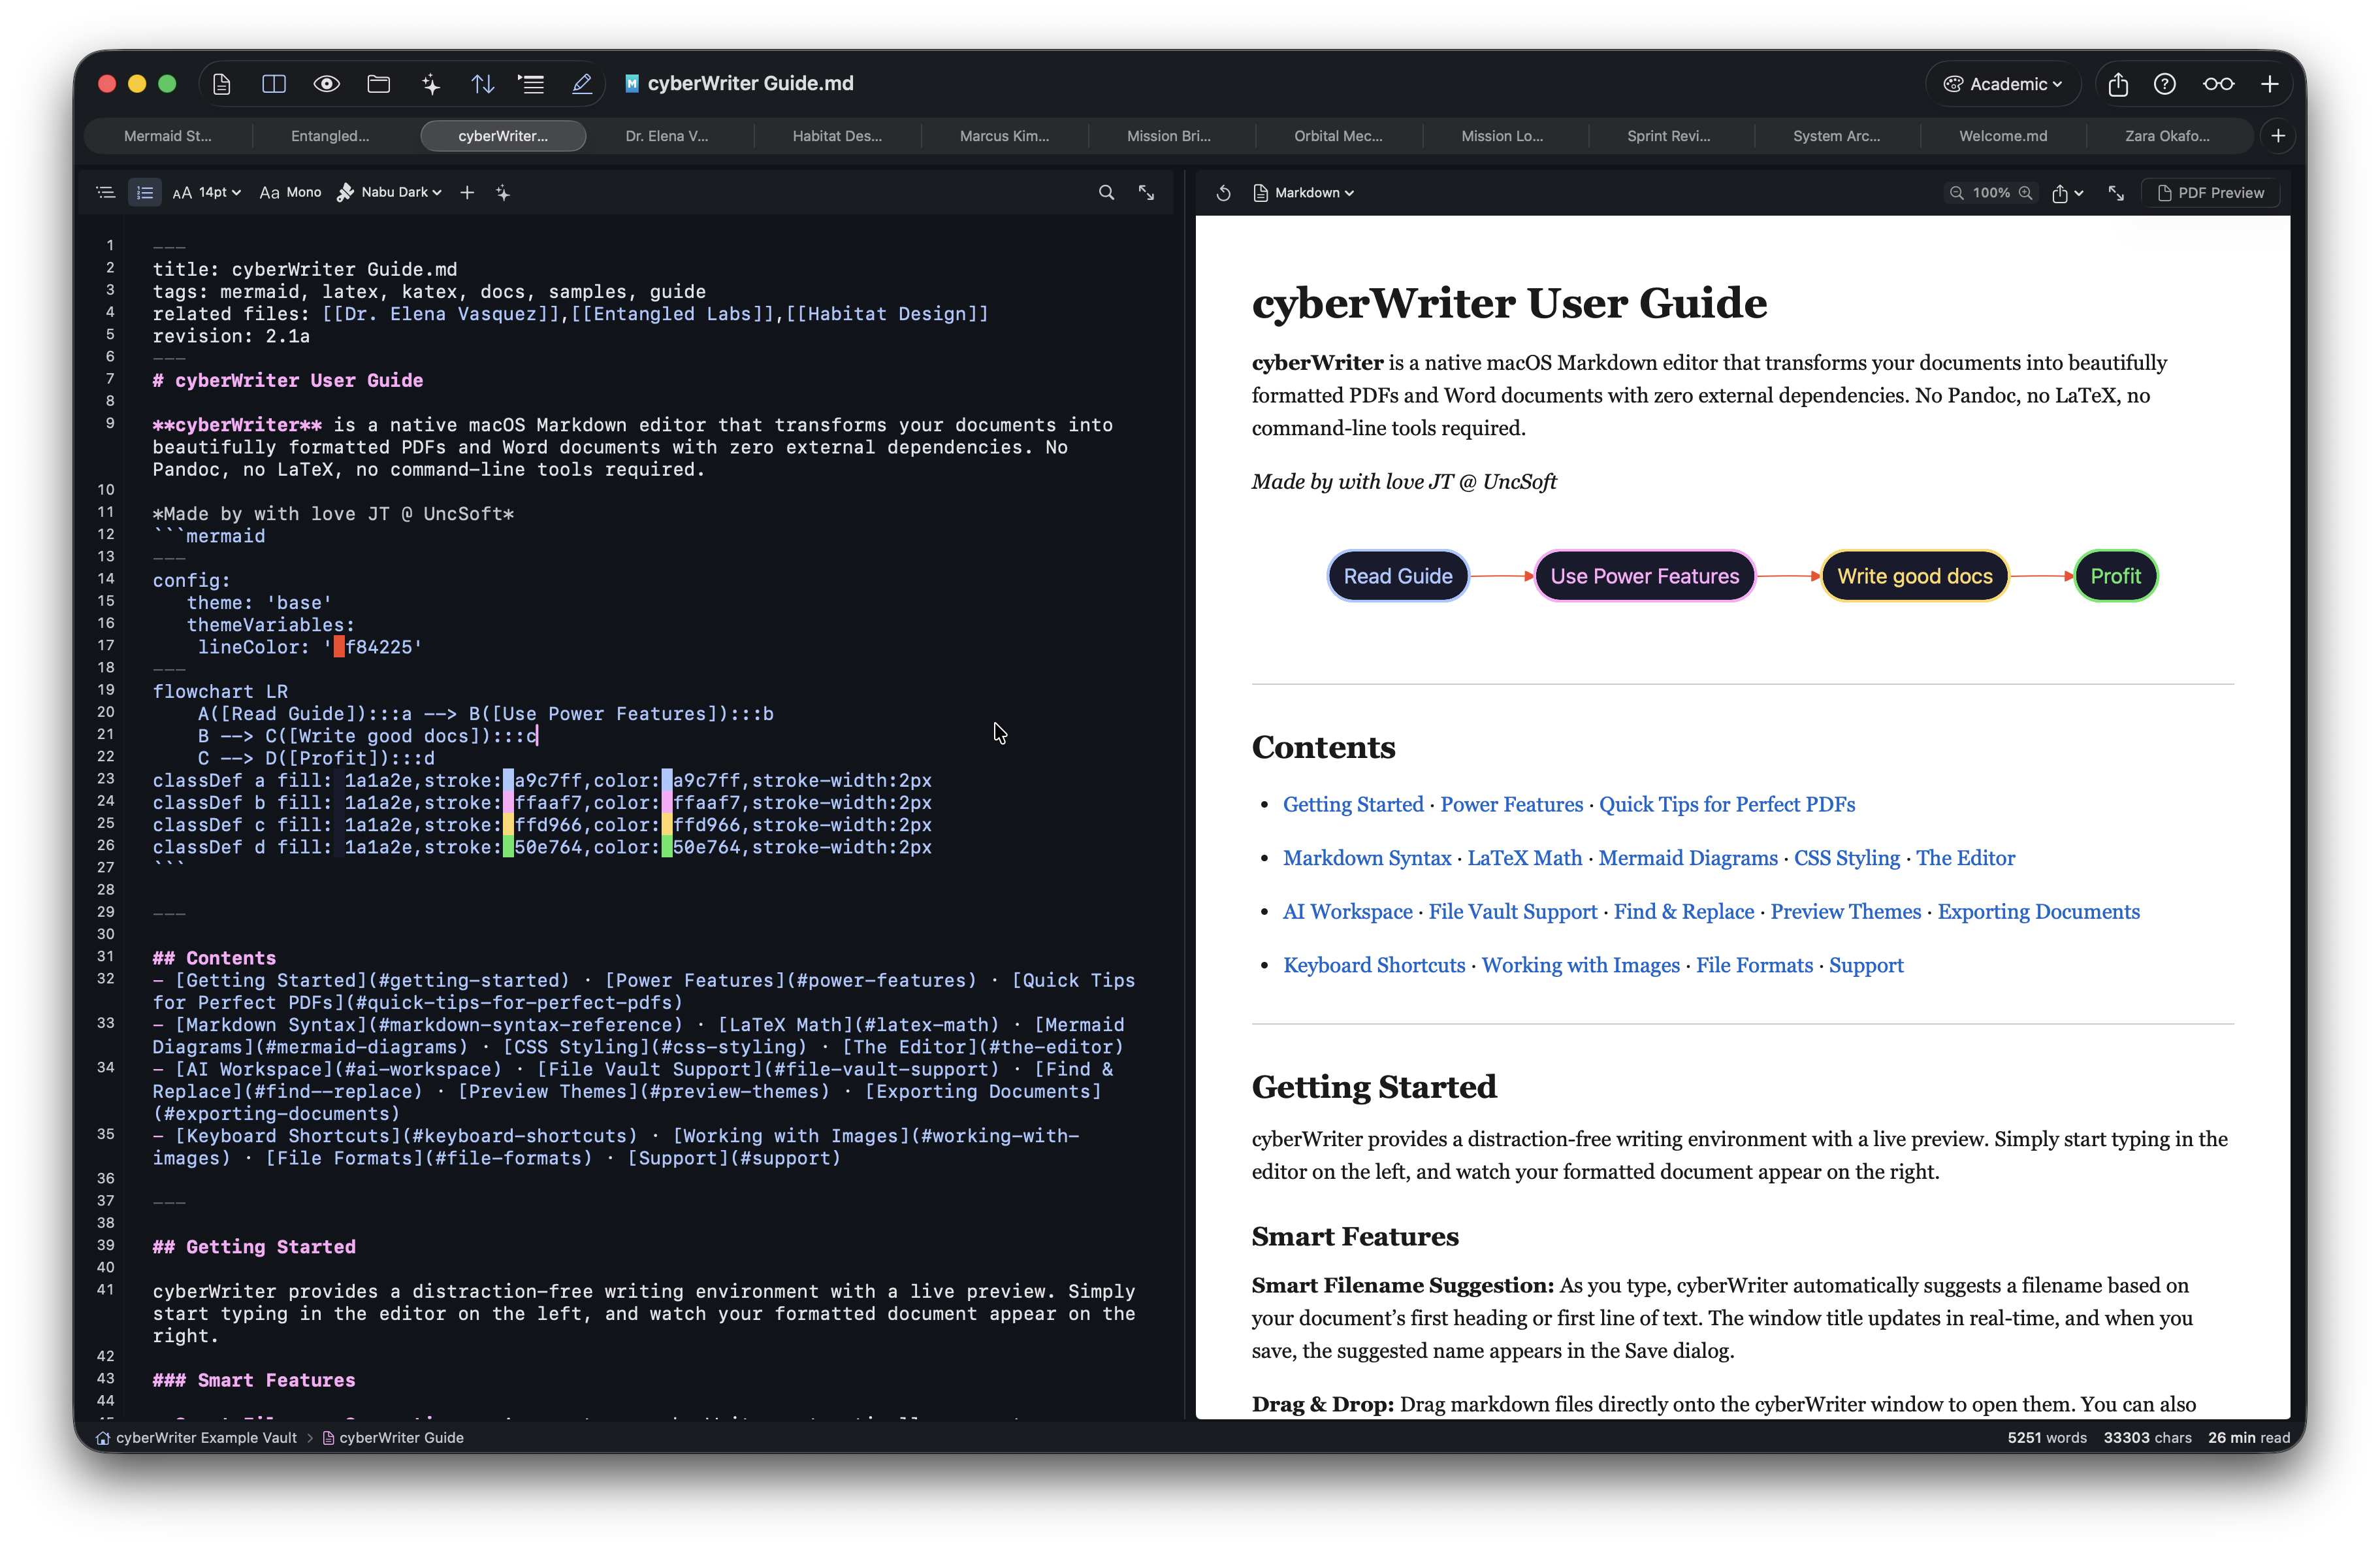Switch to the Welcome.md tab
Image resolution: width=2380 pixels, height=1550 pixels.
click(x=2004, y=135)
